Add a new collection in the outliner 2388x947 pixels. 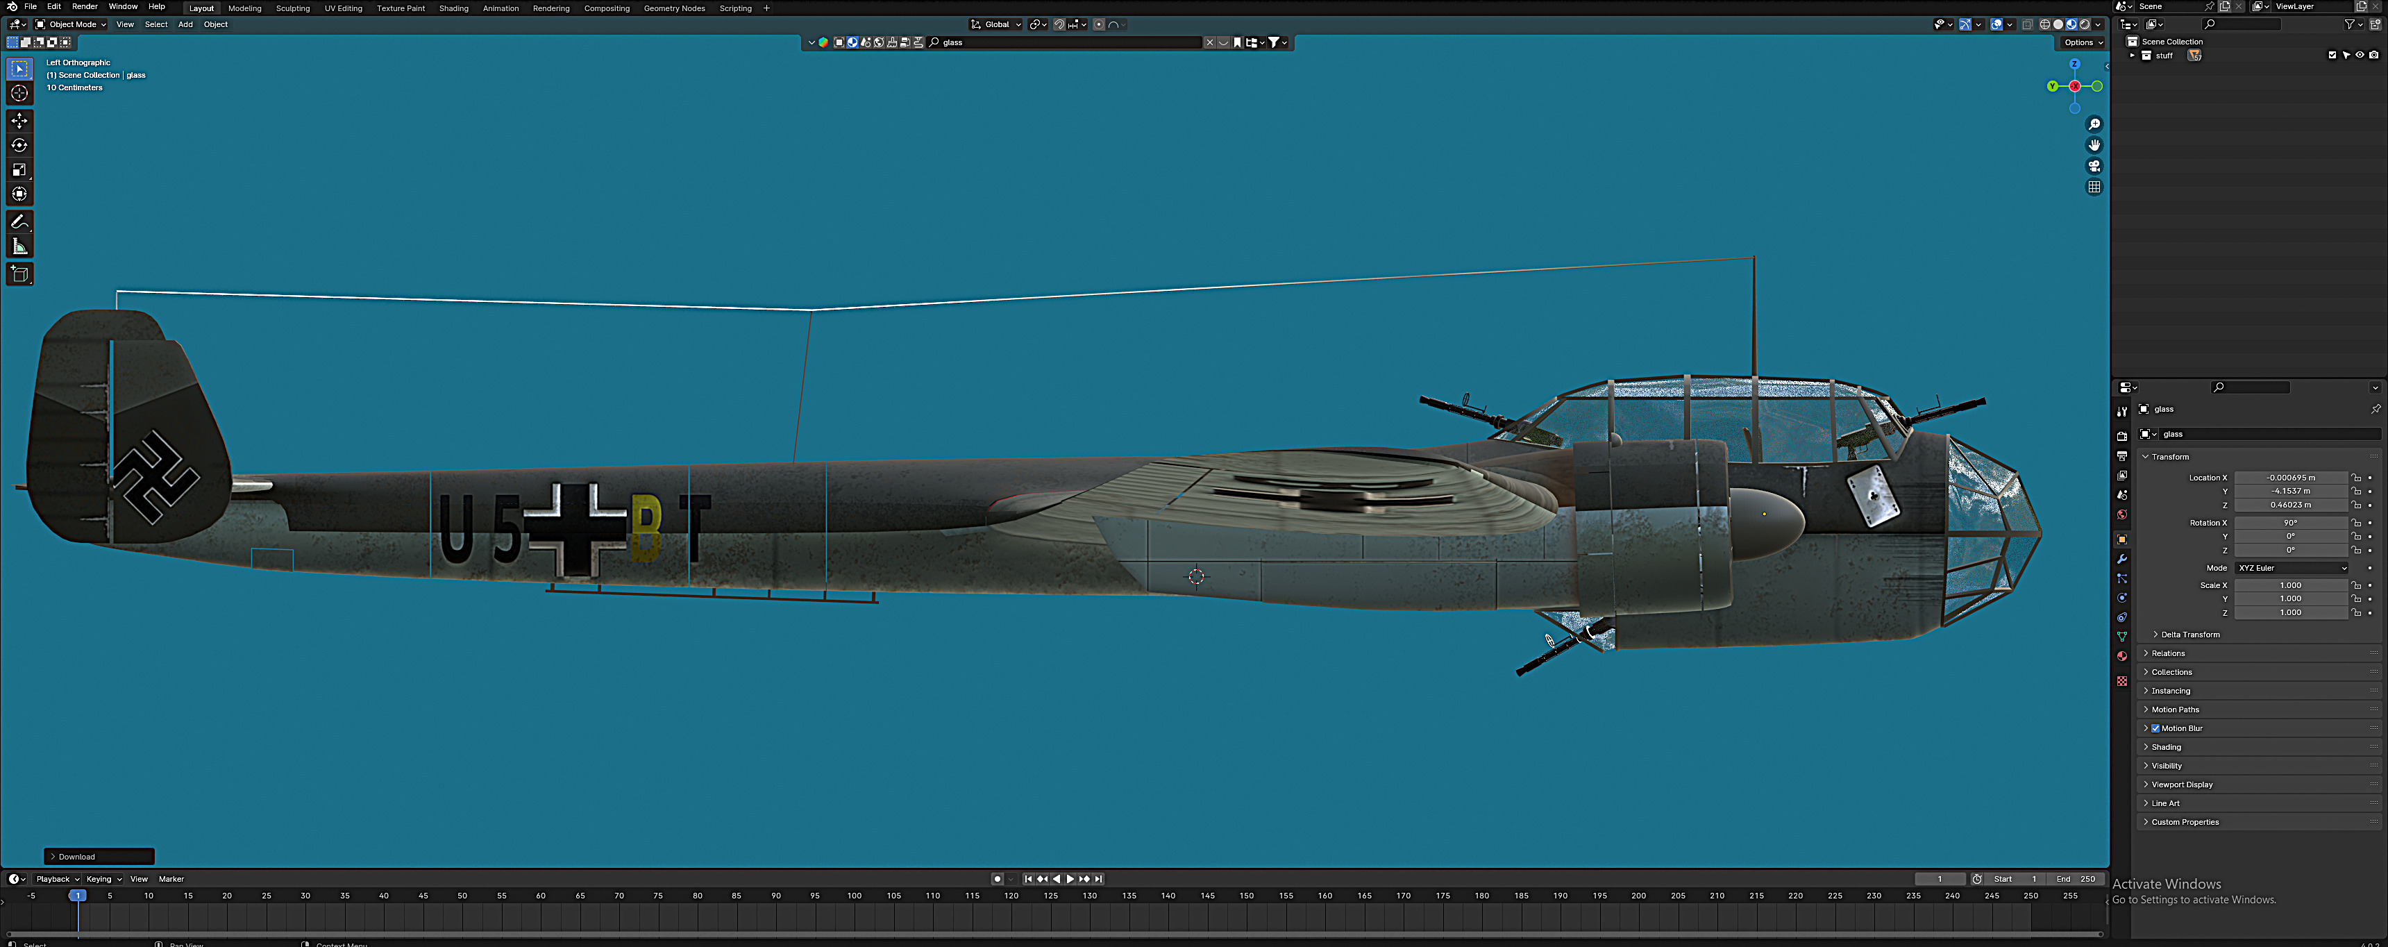point(2374,24)
